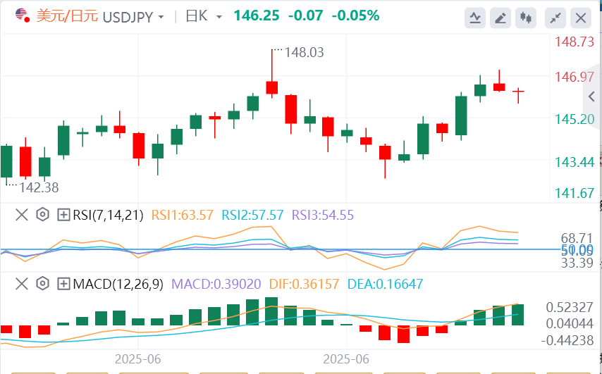Click the RSI(7,14,21) indicator label
The image size is (602, 374).
(107, 215)
